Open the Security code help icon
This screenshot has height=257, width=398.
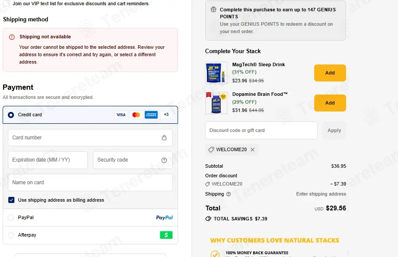[164, 160]
